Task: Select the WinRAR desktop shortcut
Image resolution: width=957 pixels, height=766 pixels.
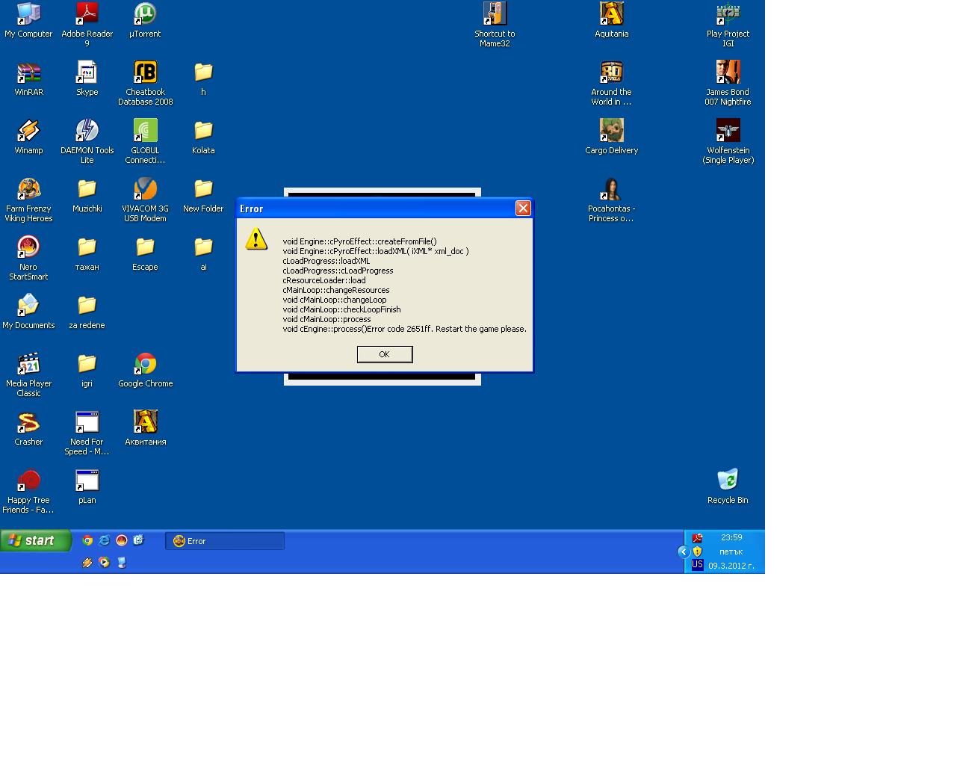Action: coord(28,72)
